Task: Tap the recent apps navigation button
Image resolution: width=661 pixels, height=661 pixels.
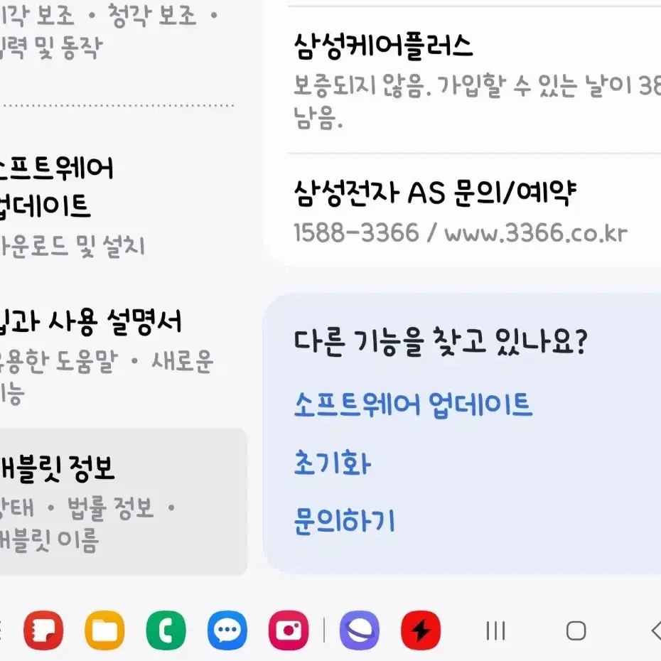Action: pyautogui.click(x=495, y=631)
